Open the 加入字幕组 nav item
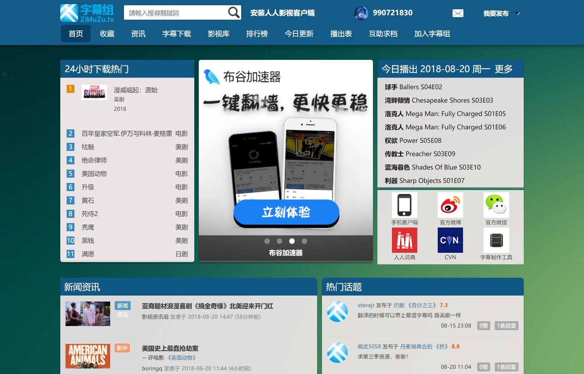Screen dimensions: 584x374 tap(433, 34)
